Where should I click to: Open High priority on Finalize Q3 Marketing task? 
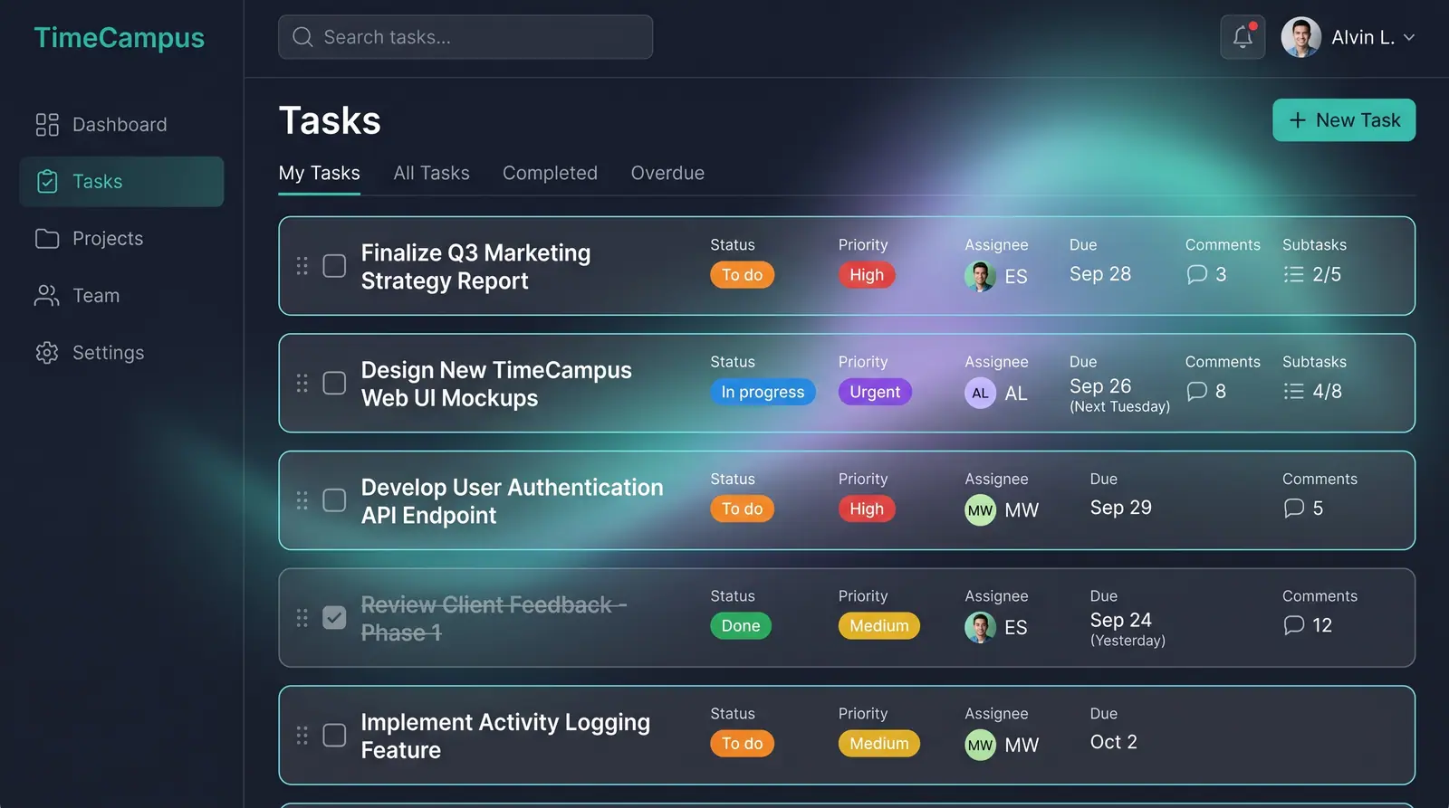coord(867,275)
